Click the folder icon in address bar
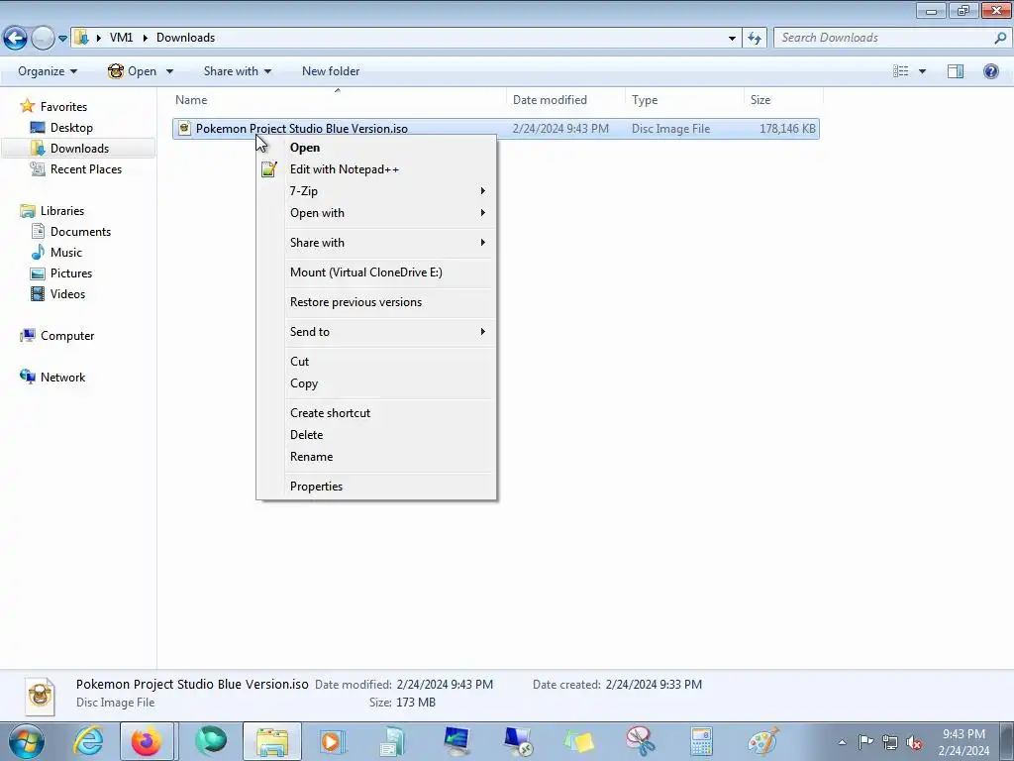The width and height of the screenshot is (1014, 761). pyautogui.click(x=81, y=38)
